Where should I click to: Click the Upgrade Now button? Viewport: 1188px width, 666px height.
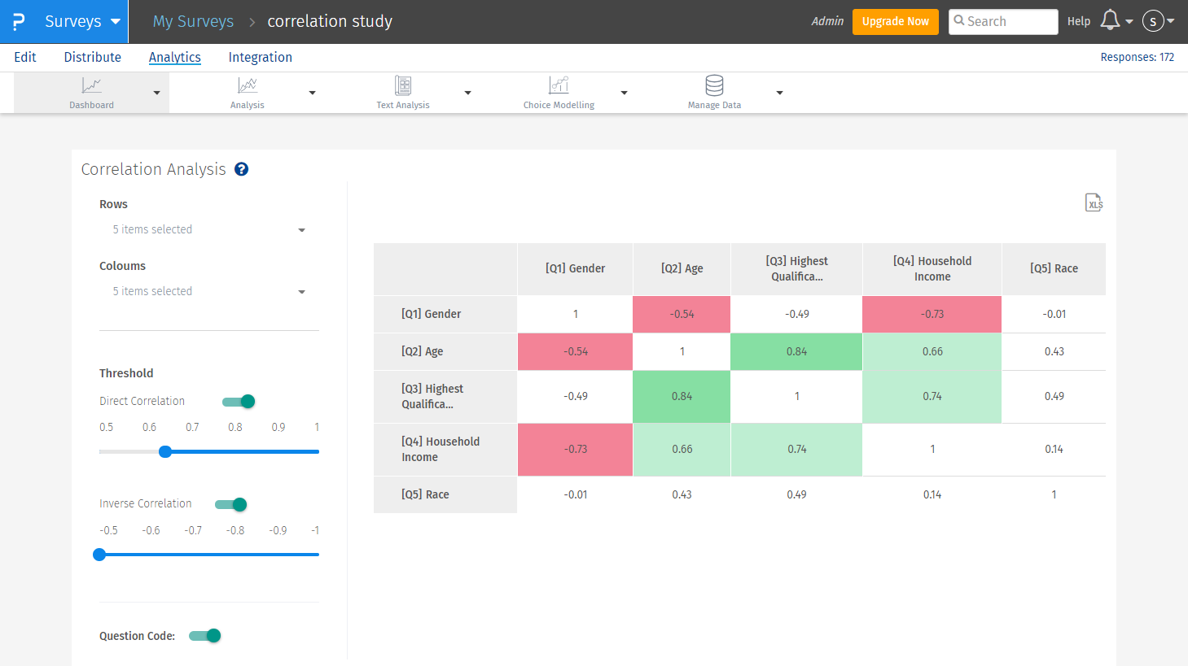[x=895, y=22]
